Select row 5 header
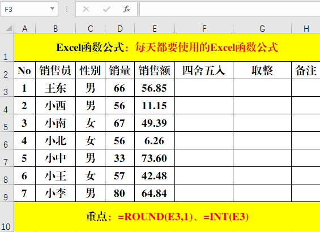The image size is (320, 232). tap(7, 123)
